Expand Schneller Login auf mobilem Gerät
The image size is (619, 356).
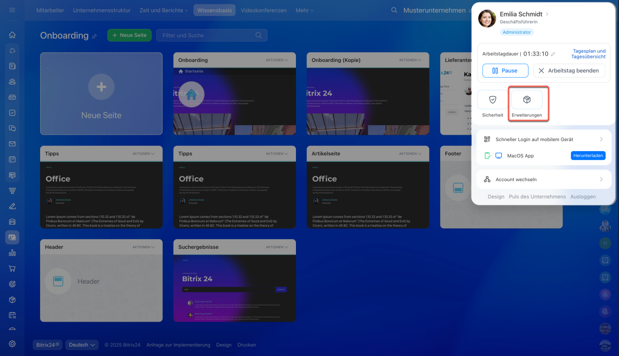[x=544, y=139]
